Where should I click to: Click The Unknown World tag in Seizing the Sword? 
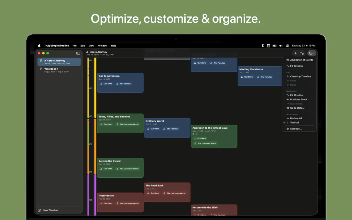[128, 169]
